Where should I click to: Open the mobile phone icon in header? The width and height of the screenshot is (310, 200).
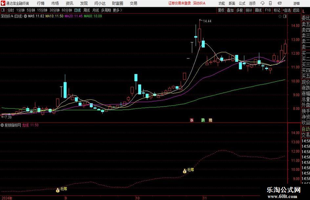pyautogui.click(x=270, y=3)
